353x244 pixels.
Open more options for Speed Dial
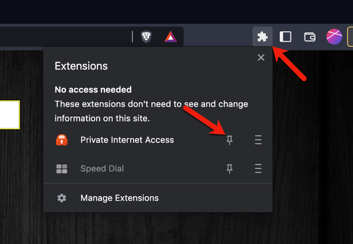258,169
